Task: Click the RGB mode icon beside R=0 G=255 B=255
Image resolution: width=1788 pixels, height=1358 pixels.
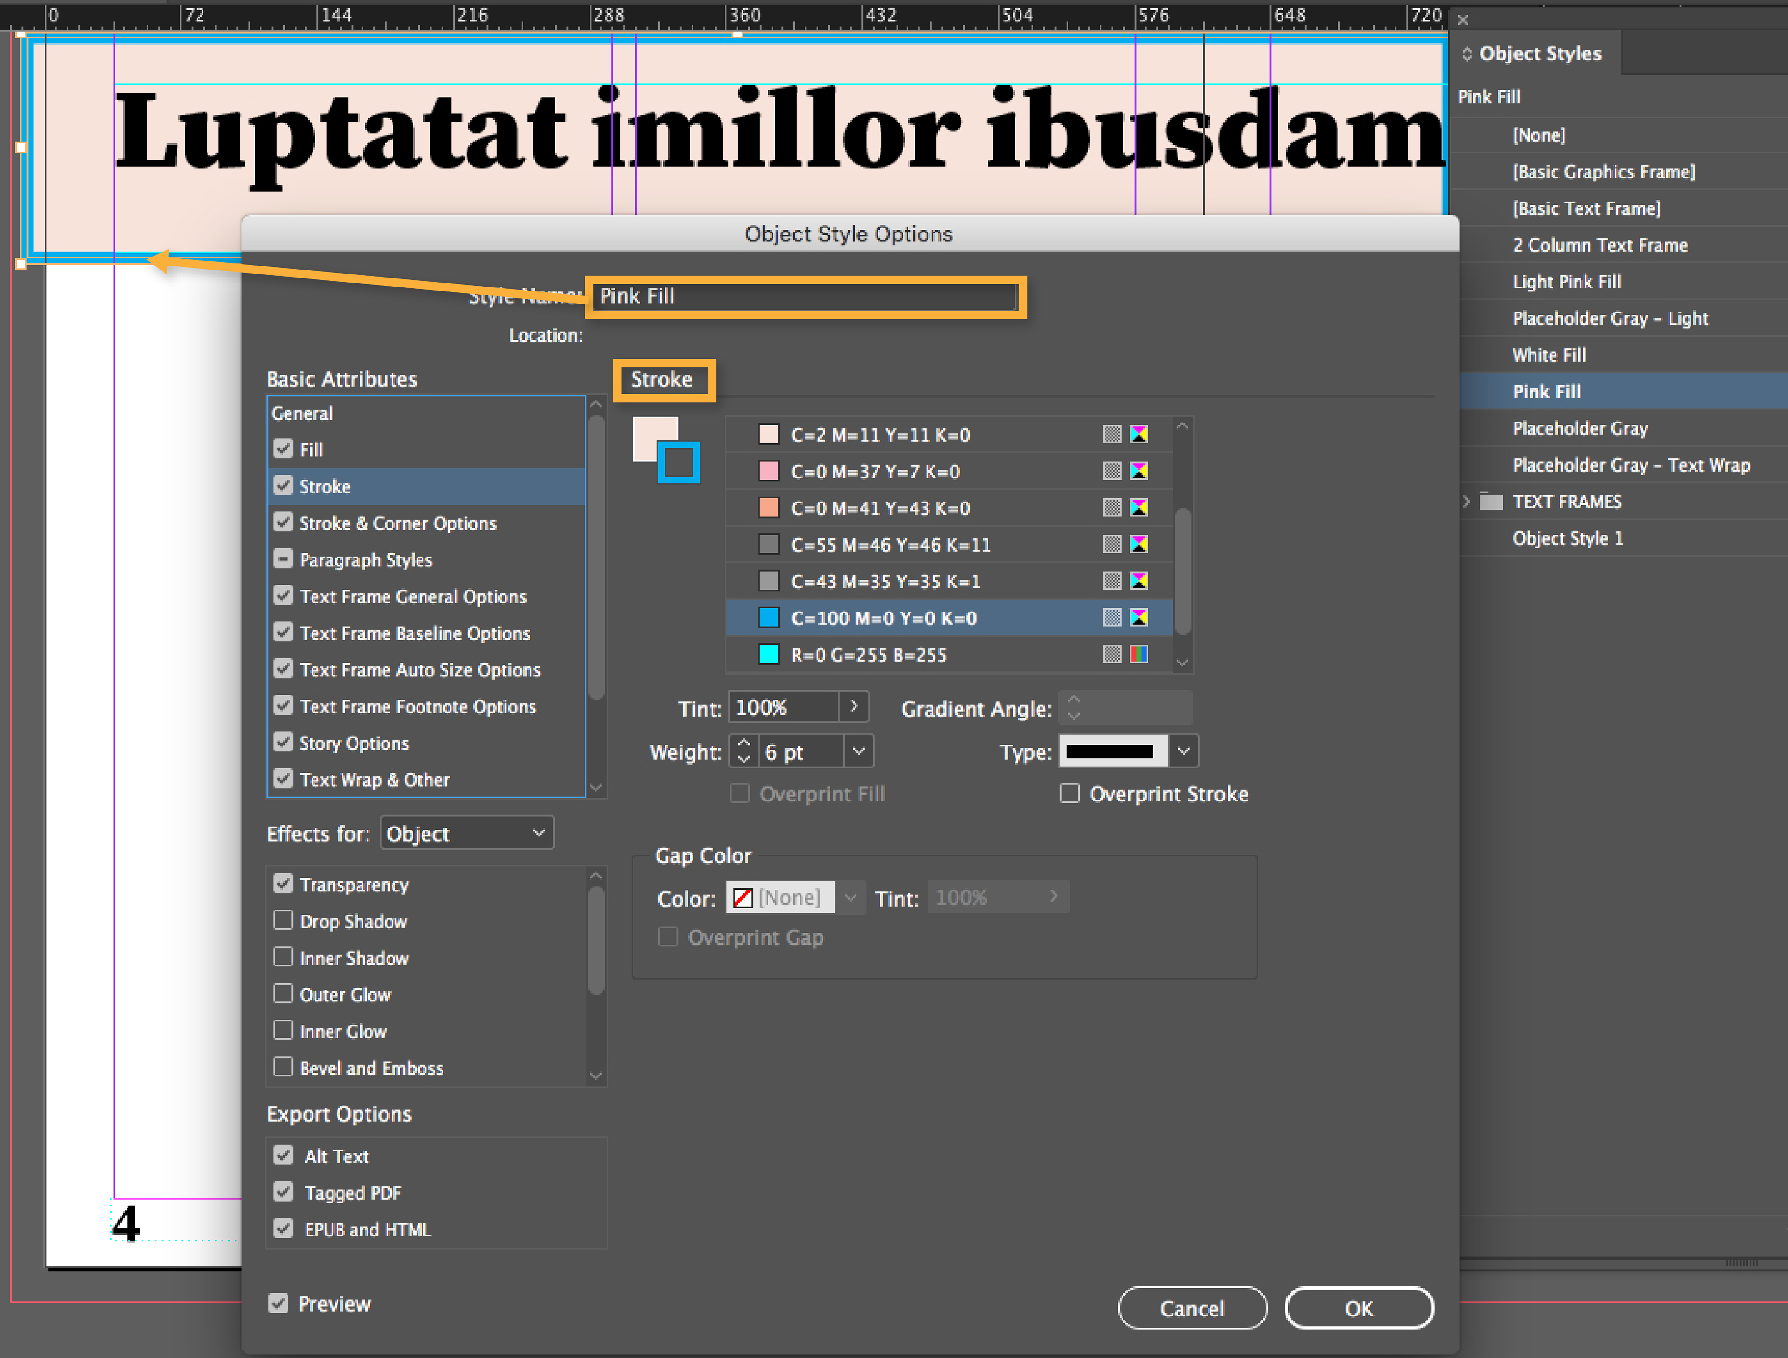Action: (1139, 654)
